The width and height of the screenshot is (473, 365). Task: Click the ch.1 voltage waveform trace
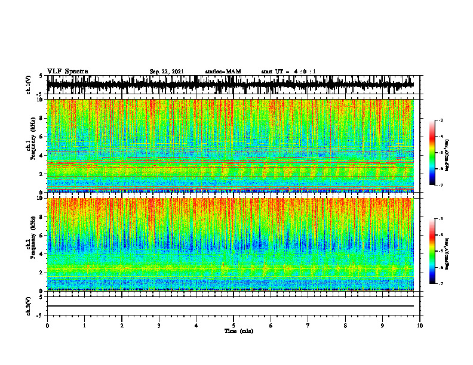click(231, 85)
